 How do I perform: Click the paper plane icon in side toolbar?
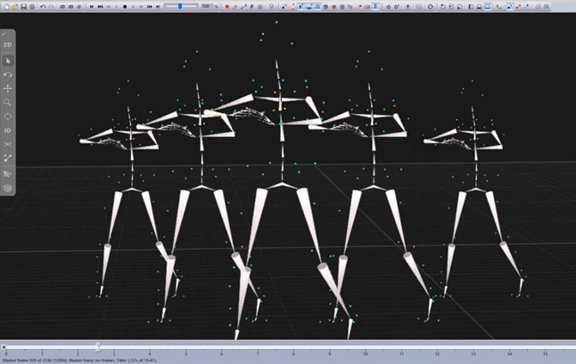click(x=8, y=174)
